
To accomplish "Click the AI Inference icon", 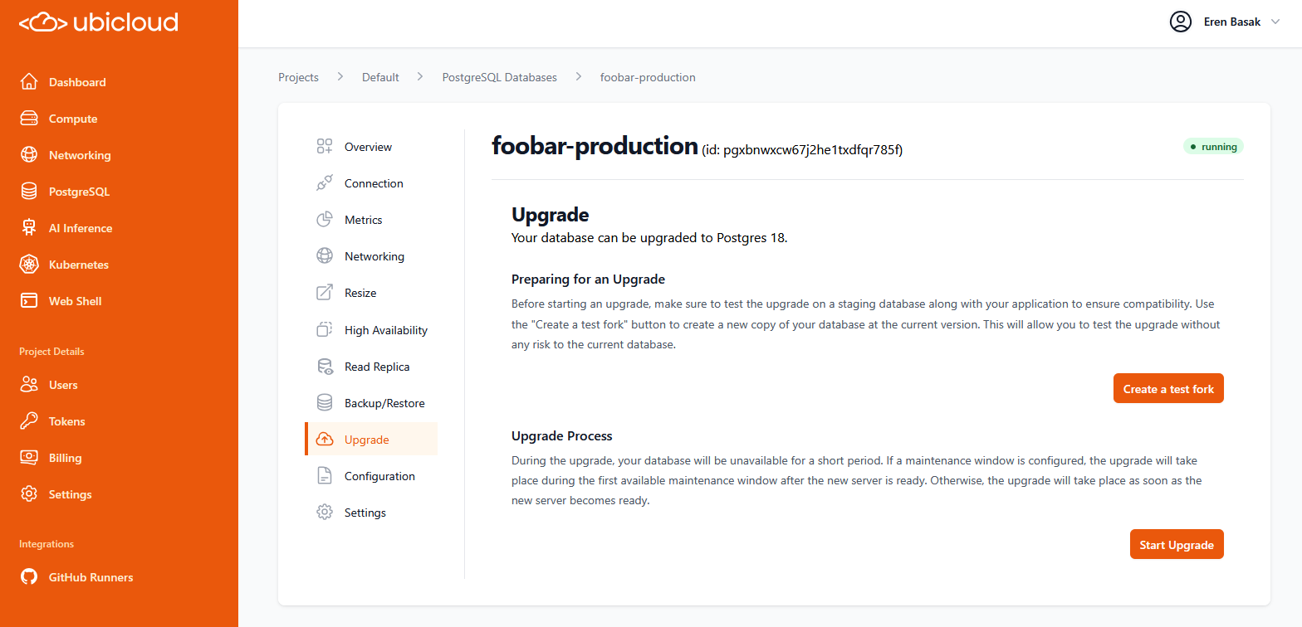I will click(27, 227).
